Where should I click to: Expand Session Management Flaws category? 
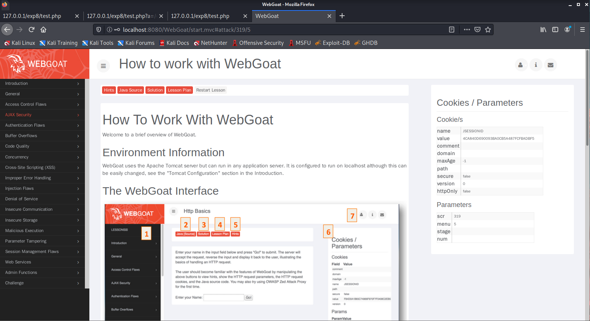click(x=42, y=251)
